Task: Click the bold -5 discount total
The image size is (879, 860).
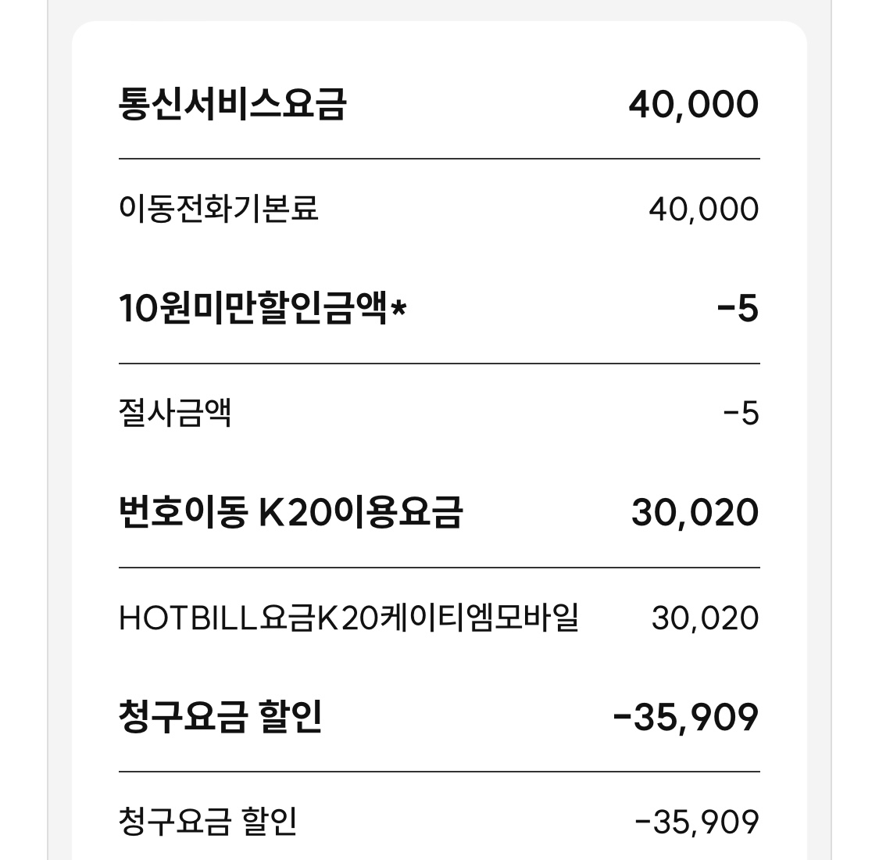Action: pos(738,309)
